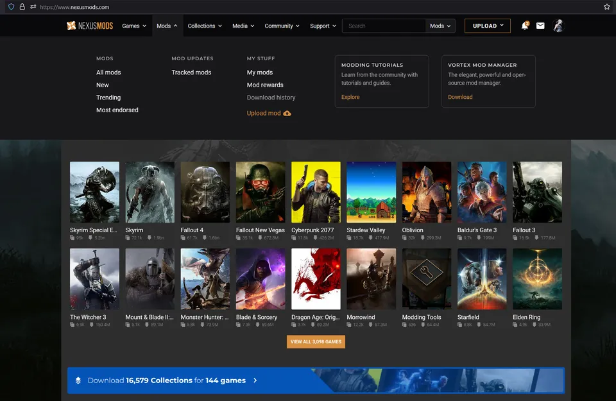Expand the Community dropdown menu
Image resolution: width=616 pixels, height=401 pixels.
[x=282, y=26]
